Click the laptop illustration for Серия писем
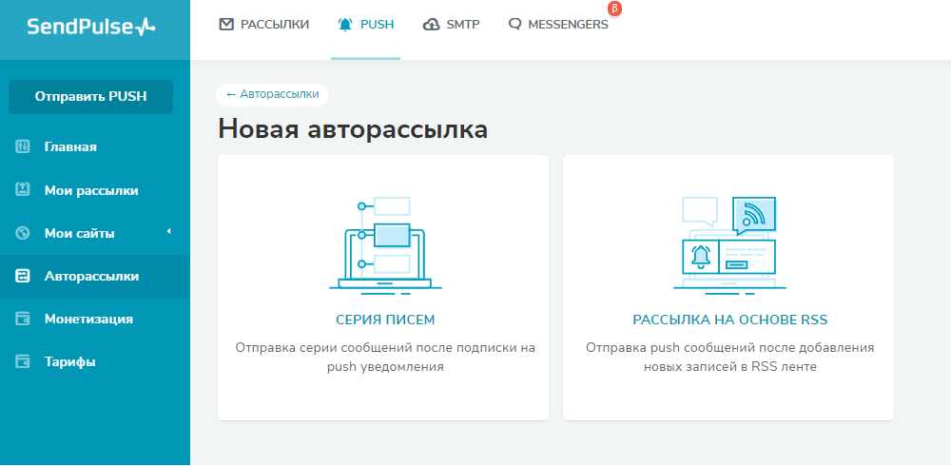This screenshot has width=951, height=466. point(385,245)
